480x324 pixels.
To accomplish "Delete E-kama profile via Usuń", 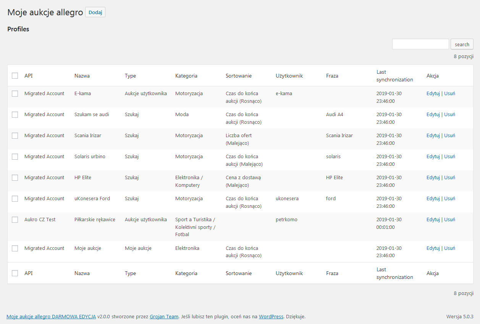I will point(449,94).
